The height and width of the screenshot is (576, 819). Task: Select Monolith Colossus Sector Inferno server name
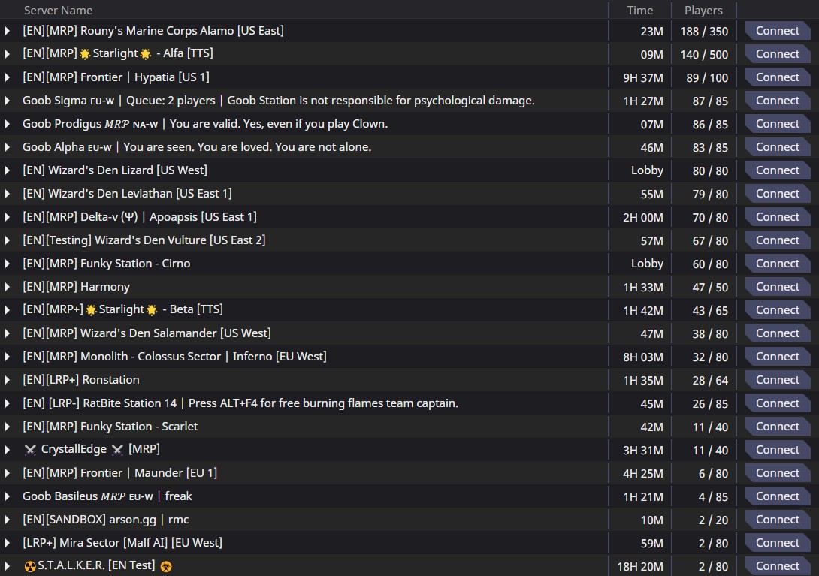coord(174,357)
